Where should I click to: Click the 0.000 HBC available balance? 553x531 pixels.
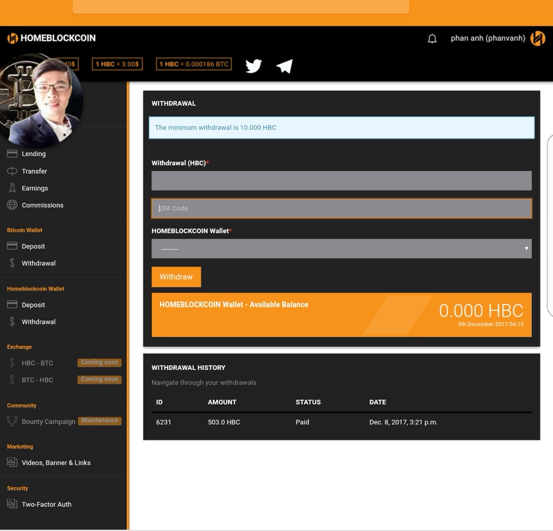(x=481, y=310)
